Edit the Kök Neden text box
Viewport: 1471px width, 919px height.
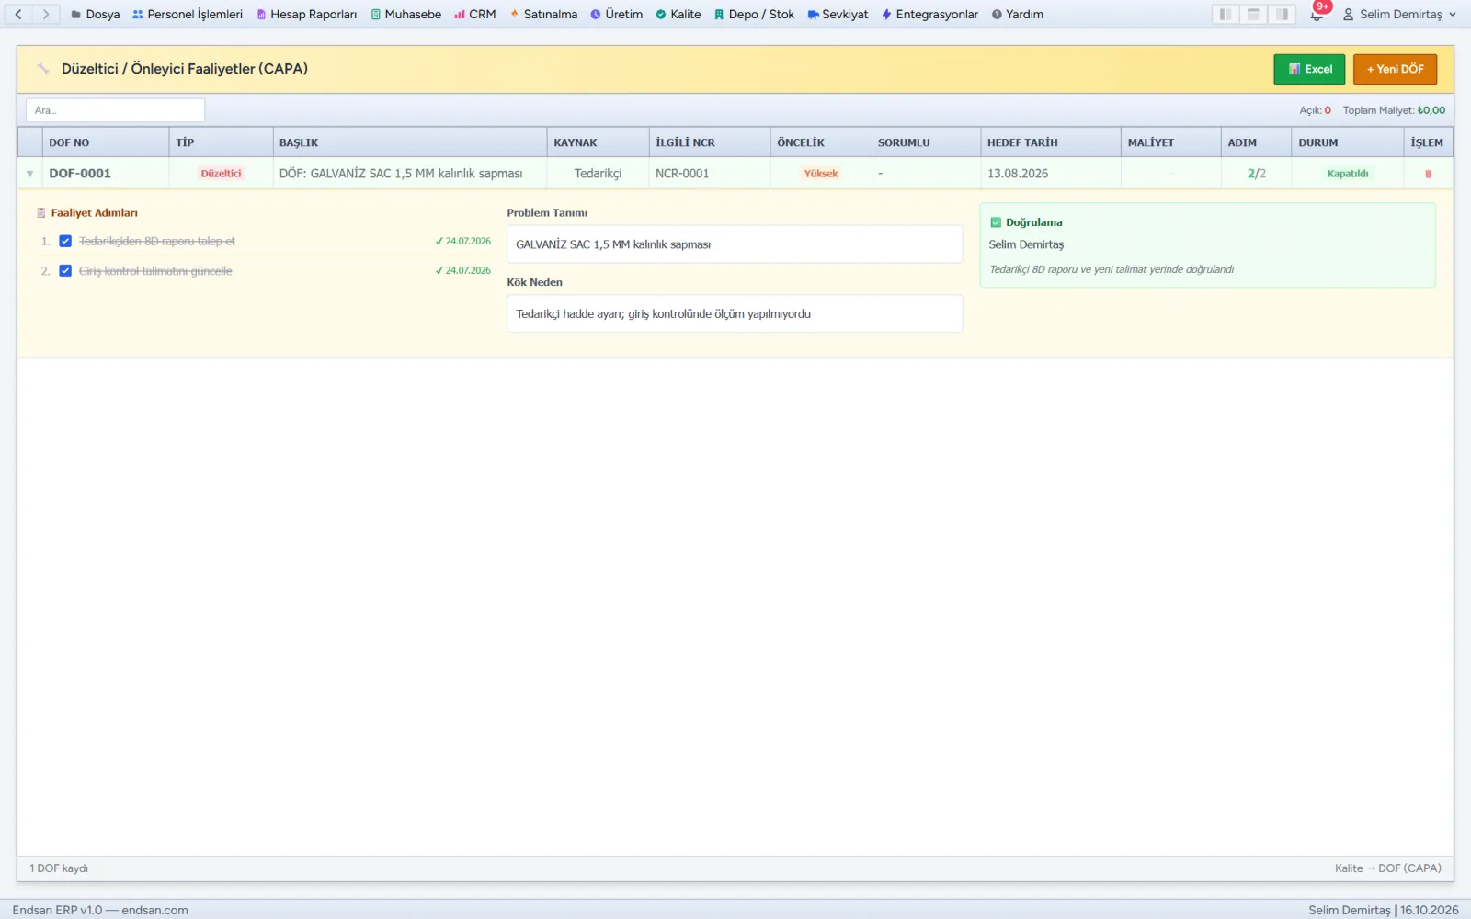click(735, 313)
